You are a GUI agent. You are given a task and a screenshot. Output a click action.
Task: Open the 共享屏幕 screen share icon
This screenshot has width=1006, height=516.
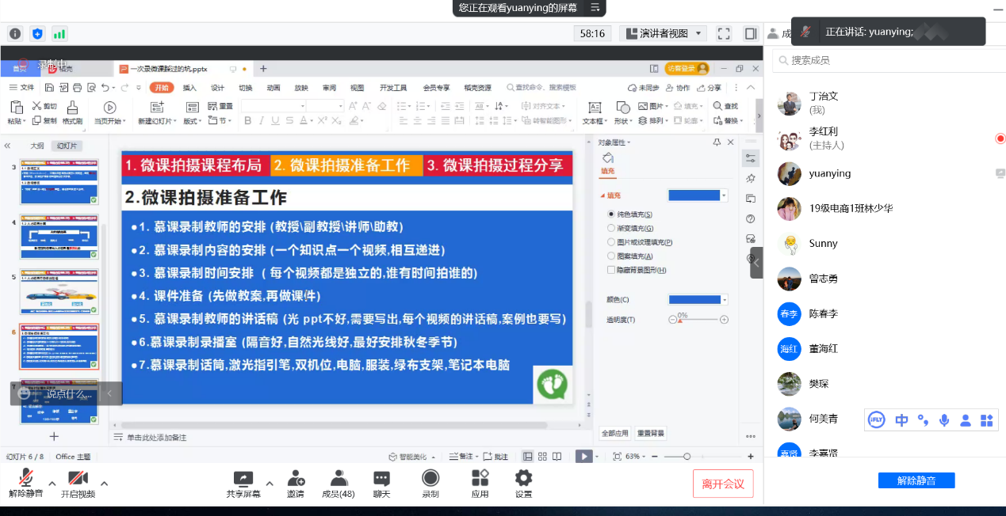click(243, 479)
